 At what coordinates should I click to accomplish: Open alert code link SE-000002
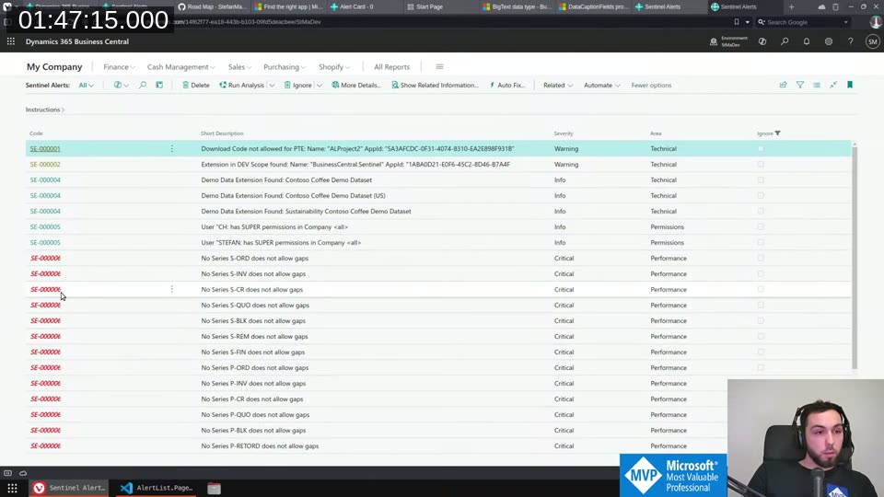click(45, 165)
